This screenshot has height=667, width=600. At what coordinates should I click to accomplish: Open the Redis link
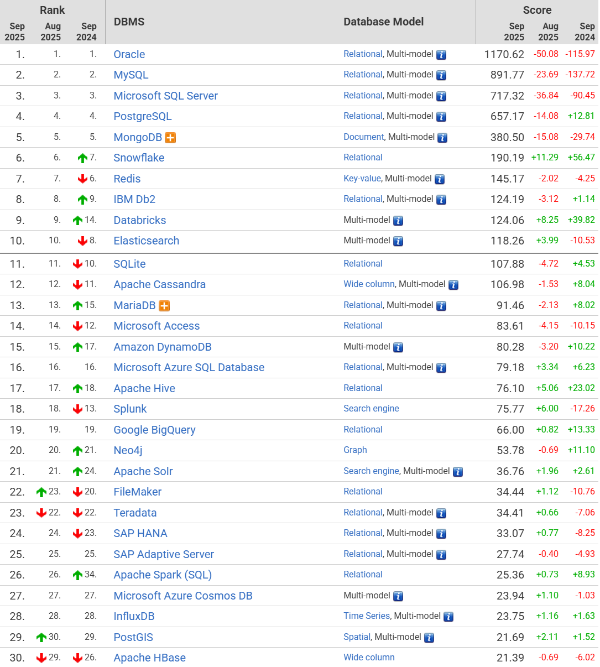pyautogui.click(x=127, y=179)
